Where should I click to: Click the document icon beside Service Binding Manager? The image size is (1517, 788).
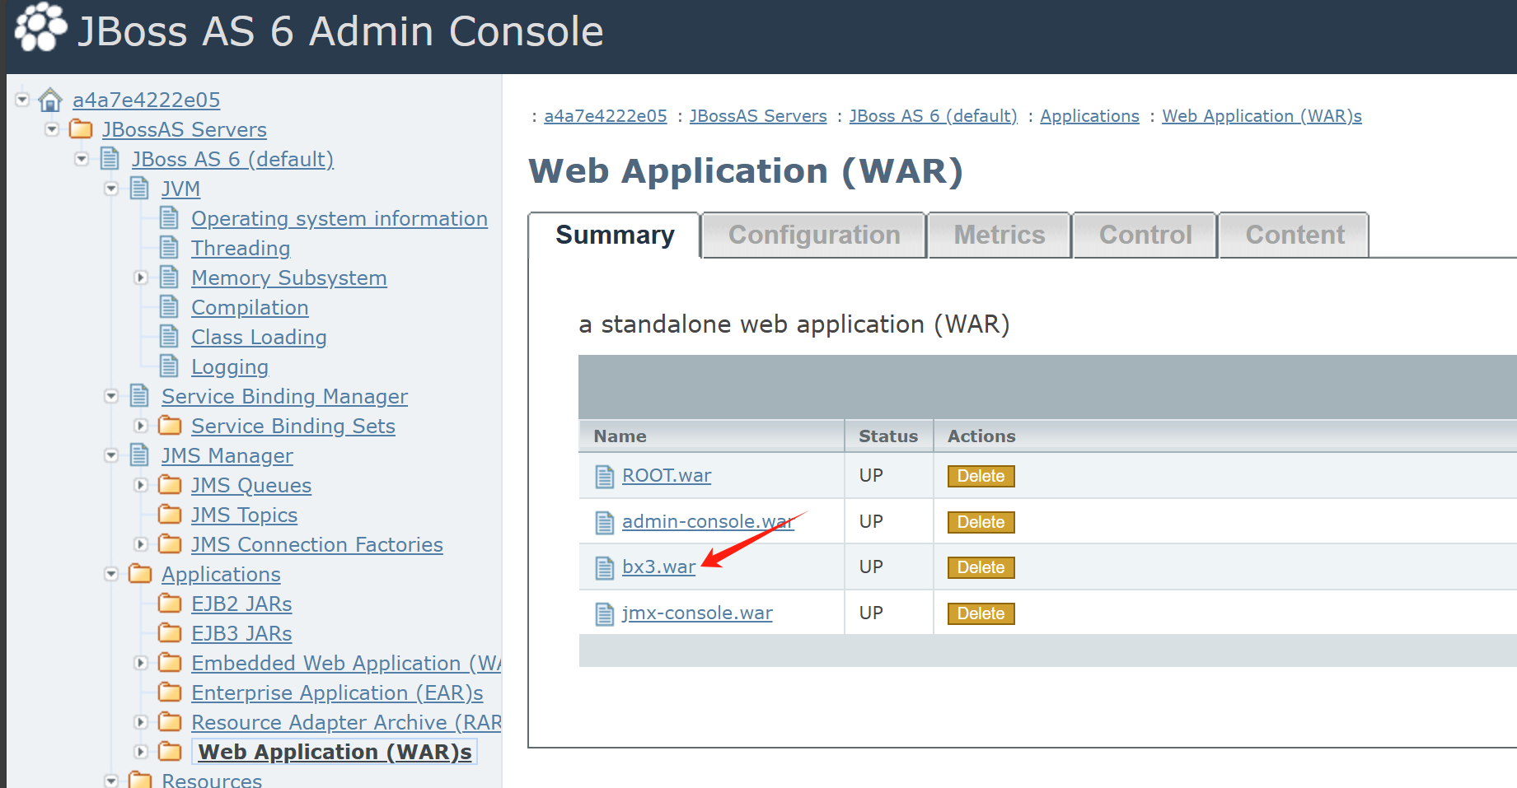[x=139, y=396]
